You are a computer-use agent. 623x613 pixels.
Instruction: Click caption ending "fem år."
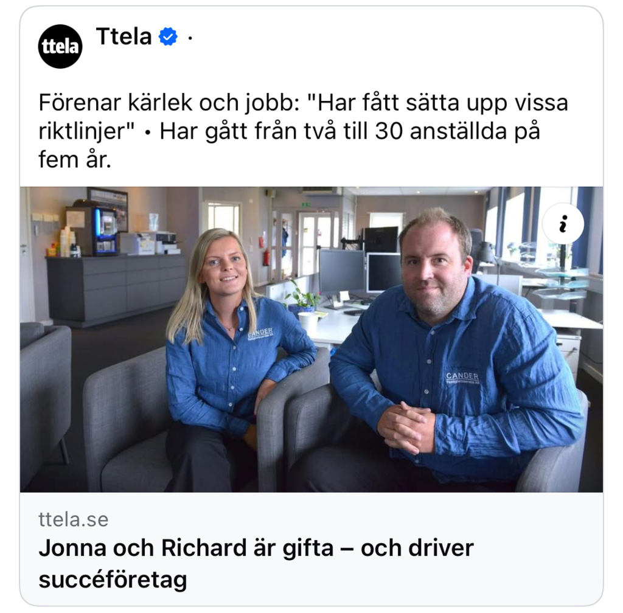(75, 160)
